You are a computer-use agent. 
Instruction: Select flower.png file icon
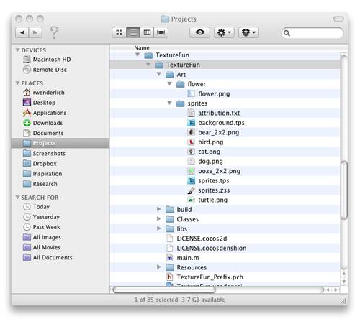(x=191, y=93)
